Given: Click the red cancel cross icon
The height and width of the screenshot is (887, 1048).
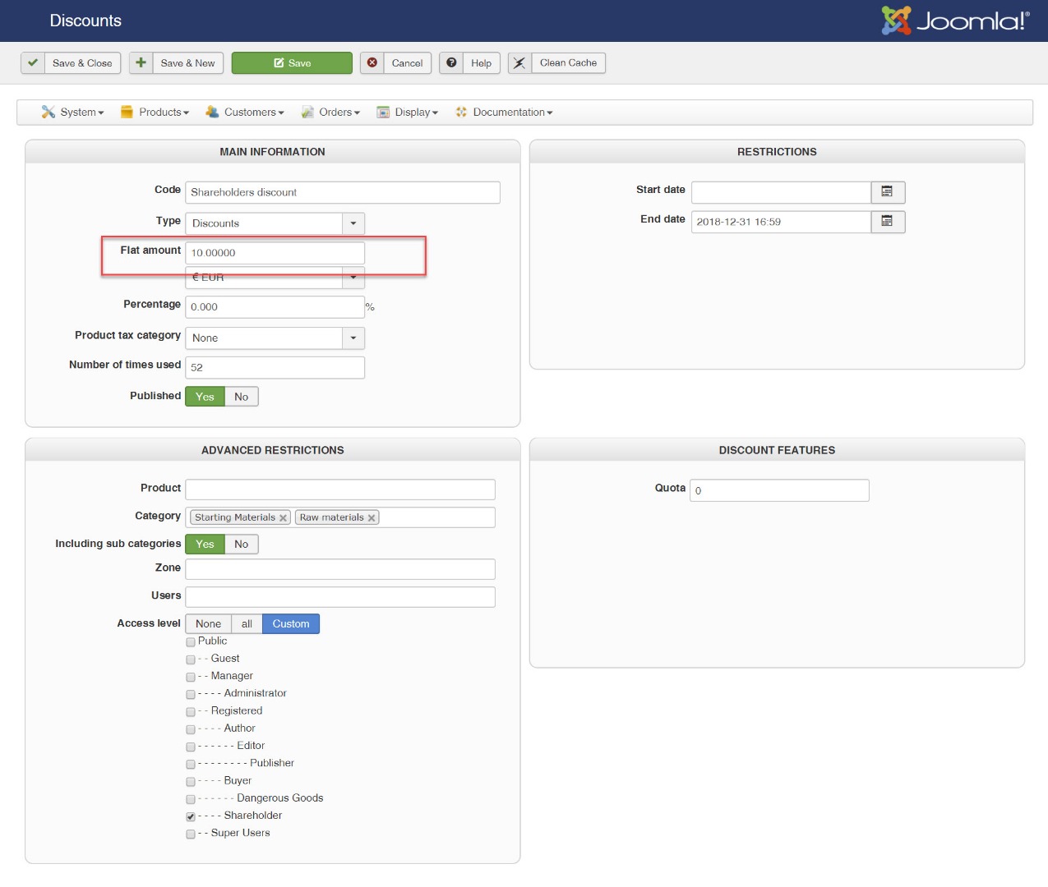Looking at the screenshot, I should [x=372, y=63].
